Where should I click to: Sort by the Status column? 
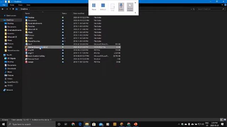coord(64,13)
